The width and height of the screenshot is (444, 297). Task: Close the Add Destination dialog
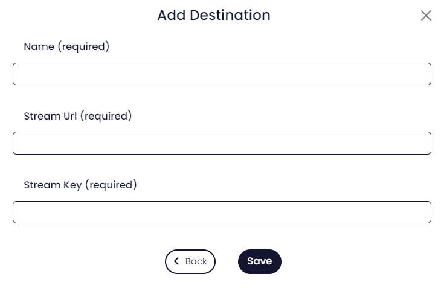click(x=426, y=16)
